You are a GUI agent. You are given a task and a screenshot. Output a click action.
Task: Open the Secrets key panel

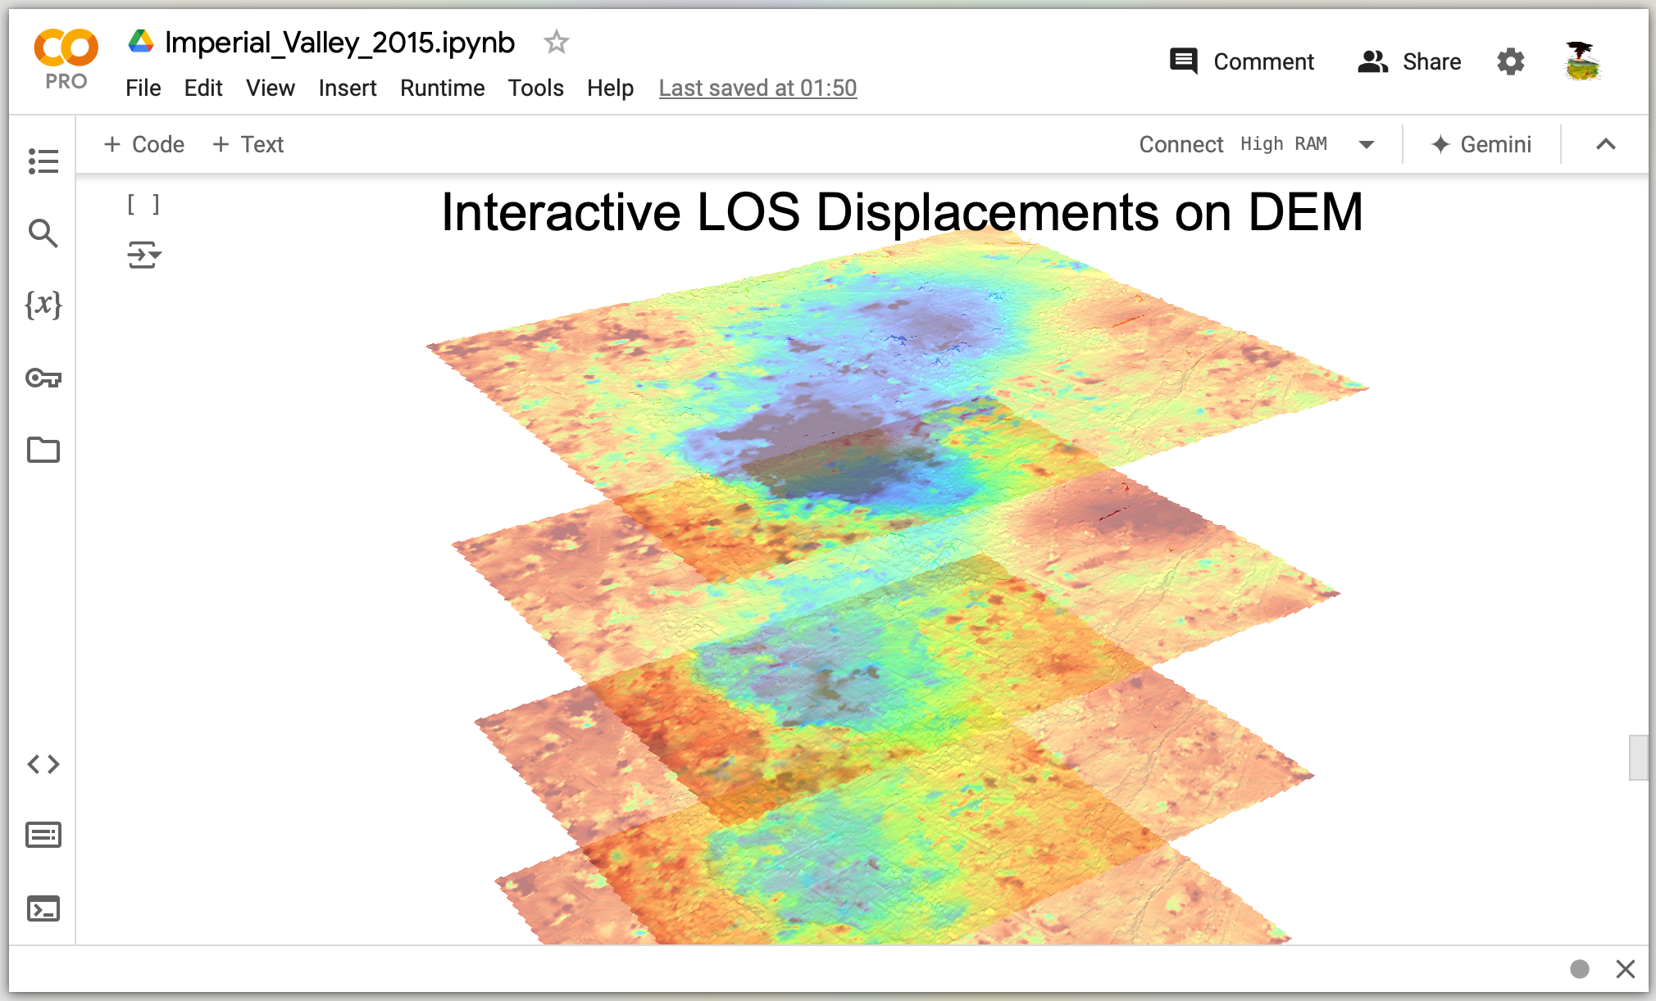(43, 378)
